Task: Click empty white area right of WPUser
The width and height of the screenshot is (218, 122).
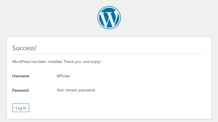Action: point(139,76)
